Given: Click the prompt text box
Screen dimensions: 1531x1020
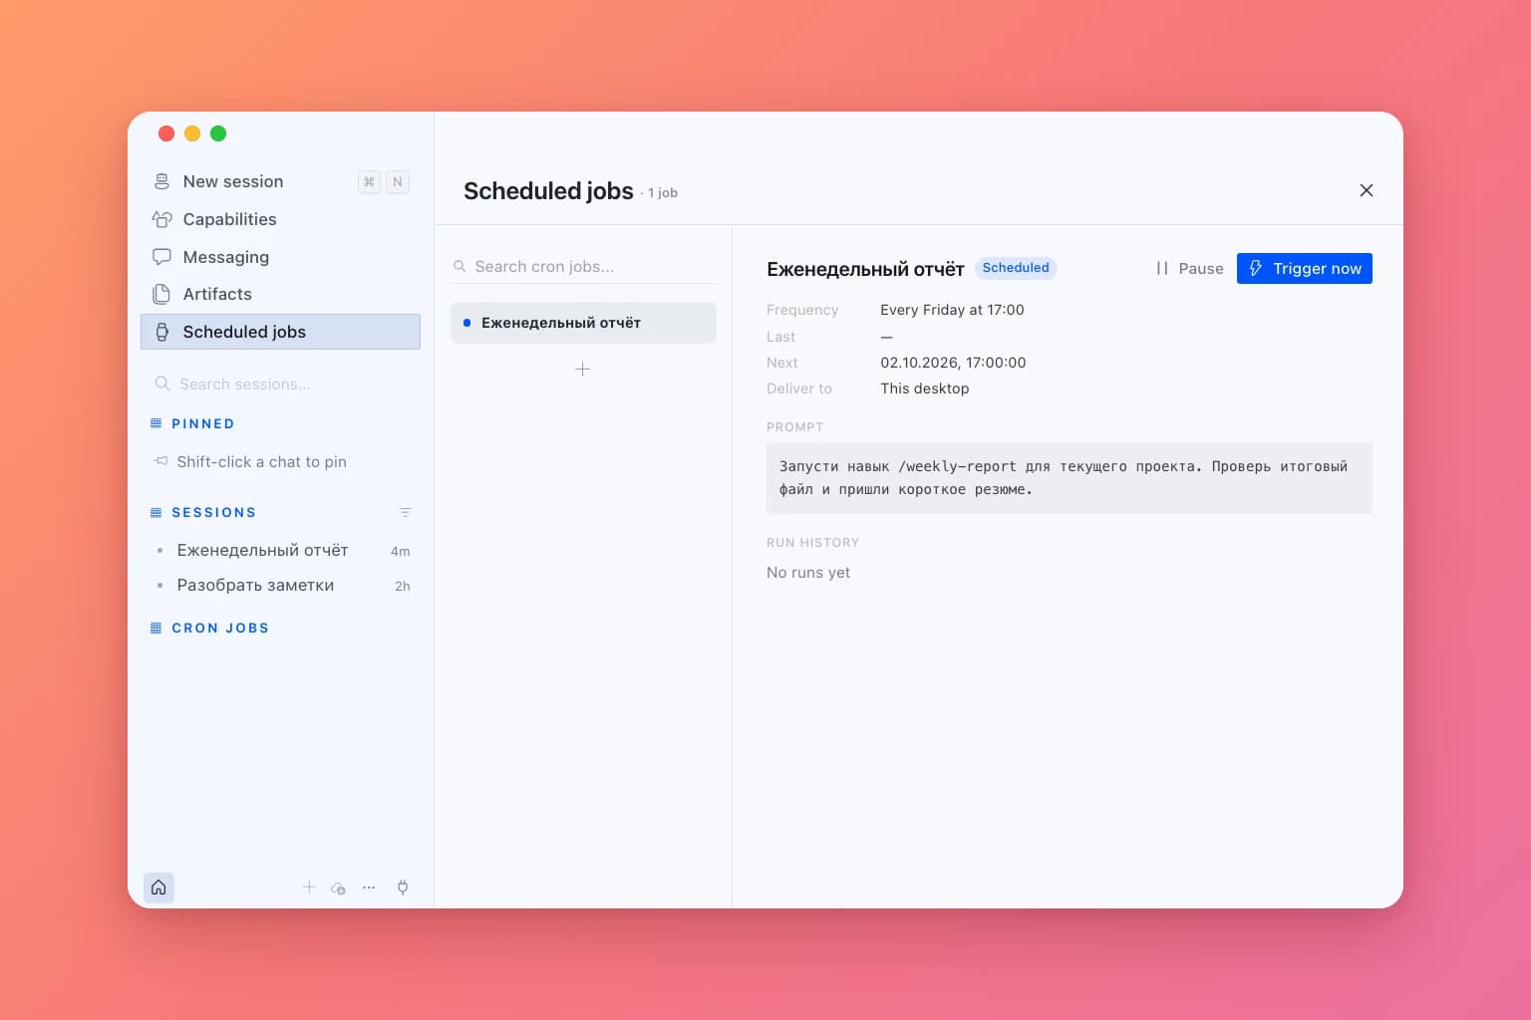Looking at the screenshot, I should pyautogui.click(x=1069, y=478).
